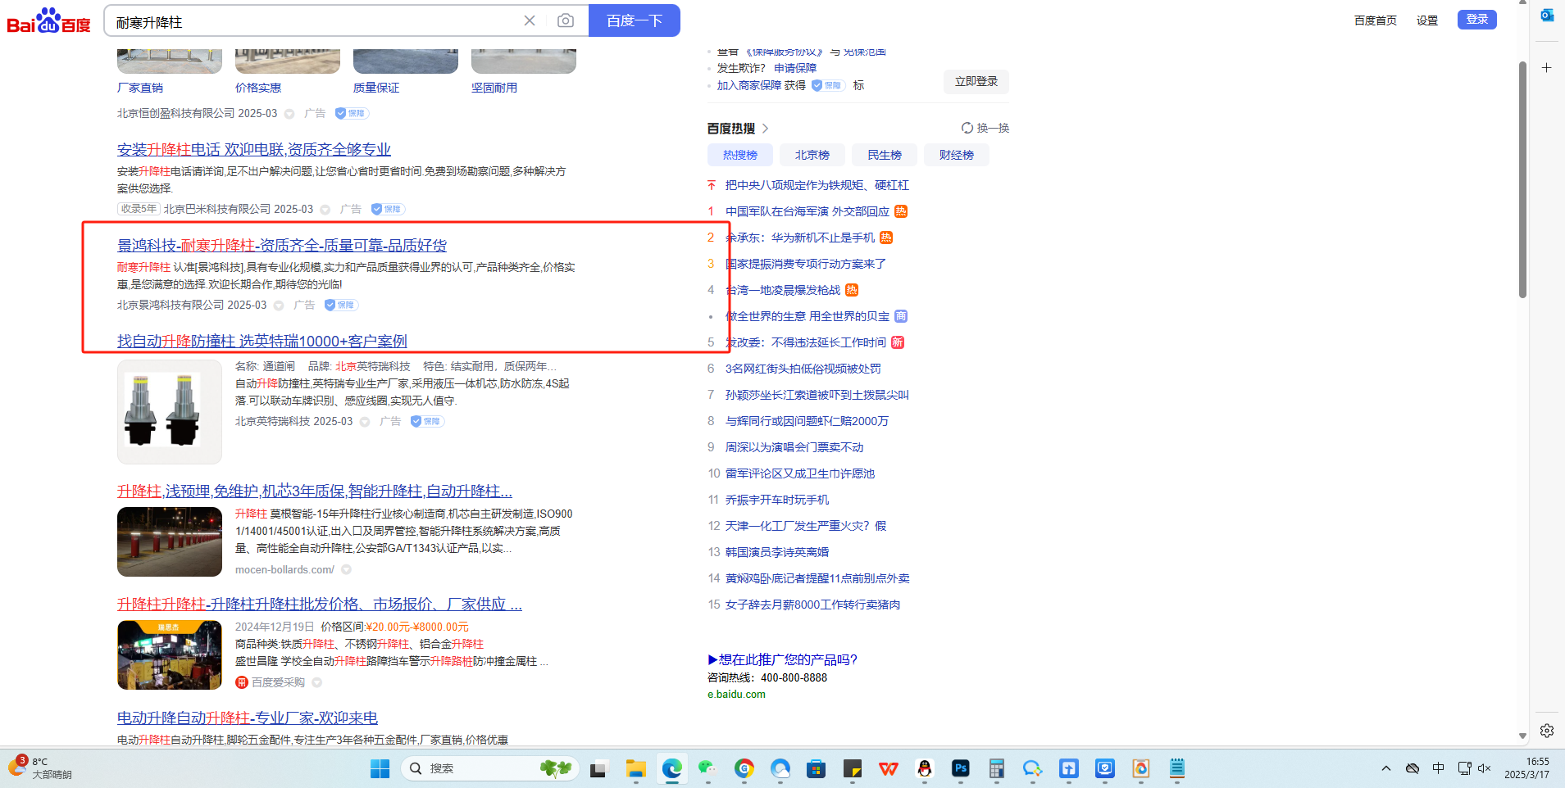Open the 设置 menu at top right
This screenshot has width=1565, height=788.
[1426, 20]
